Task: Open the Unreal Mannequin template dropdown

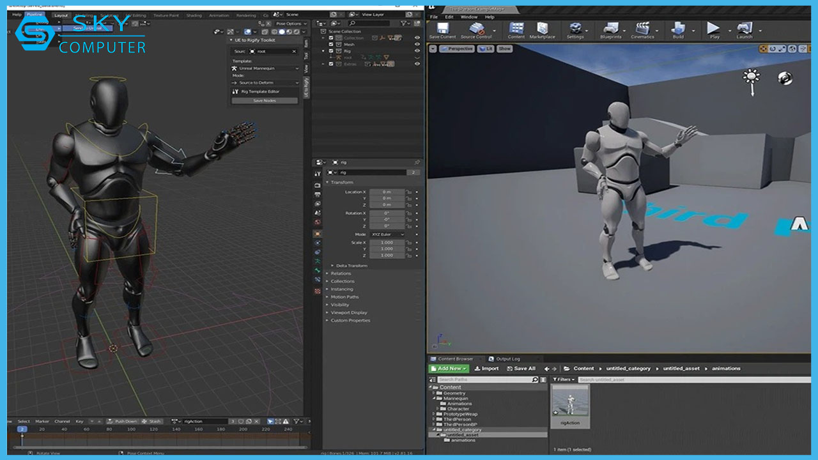Action: (265, 68)
